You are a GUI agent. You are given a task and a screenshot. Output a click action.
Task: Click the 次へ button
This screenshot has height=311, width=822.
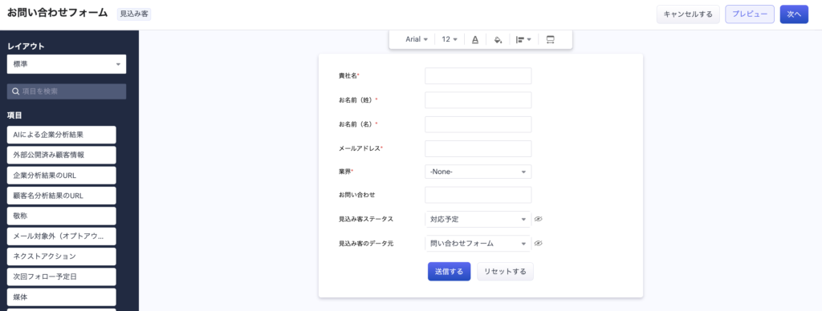point(794,14)
